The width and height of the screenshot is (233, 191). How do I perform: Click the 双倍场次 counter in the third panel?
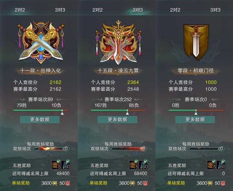[221, 149]
